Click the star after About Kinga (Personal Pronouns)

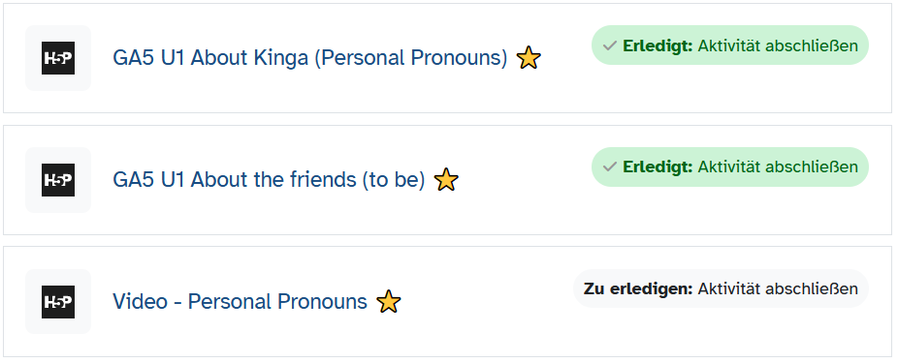[x=528, y=58]
